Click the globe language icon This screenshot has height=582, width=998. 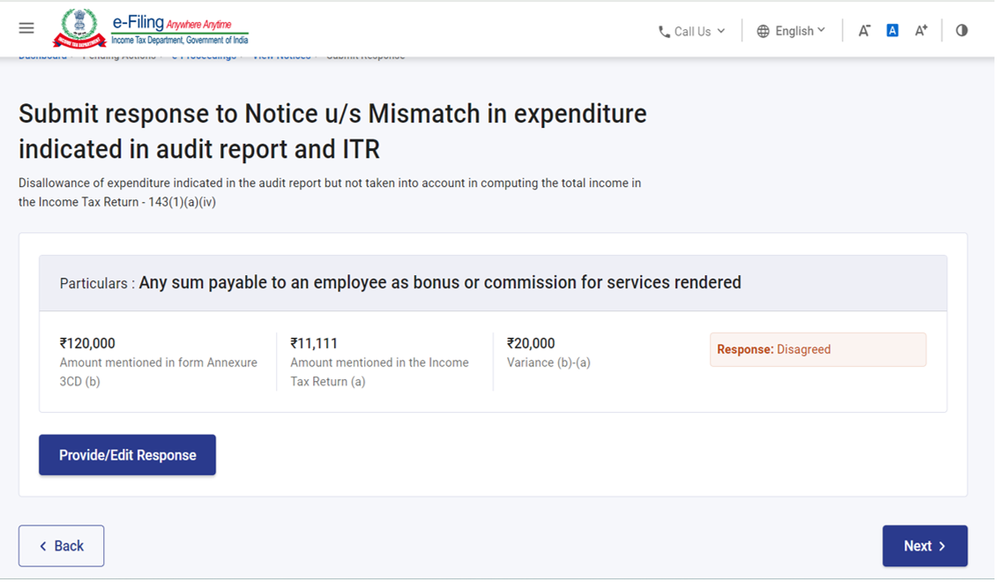point(763,32)
